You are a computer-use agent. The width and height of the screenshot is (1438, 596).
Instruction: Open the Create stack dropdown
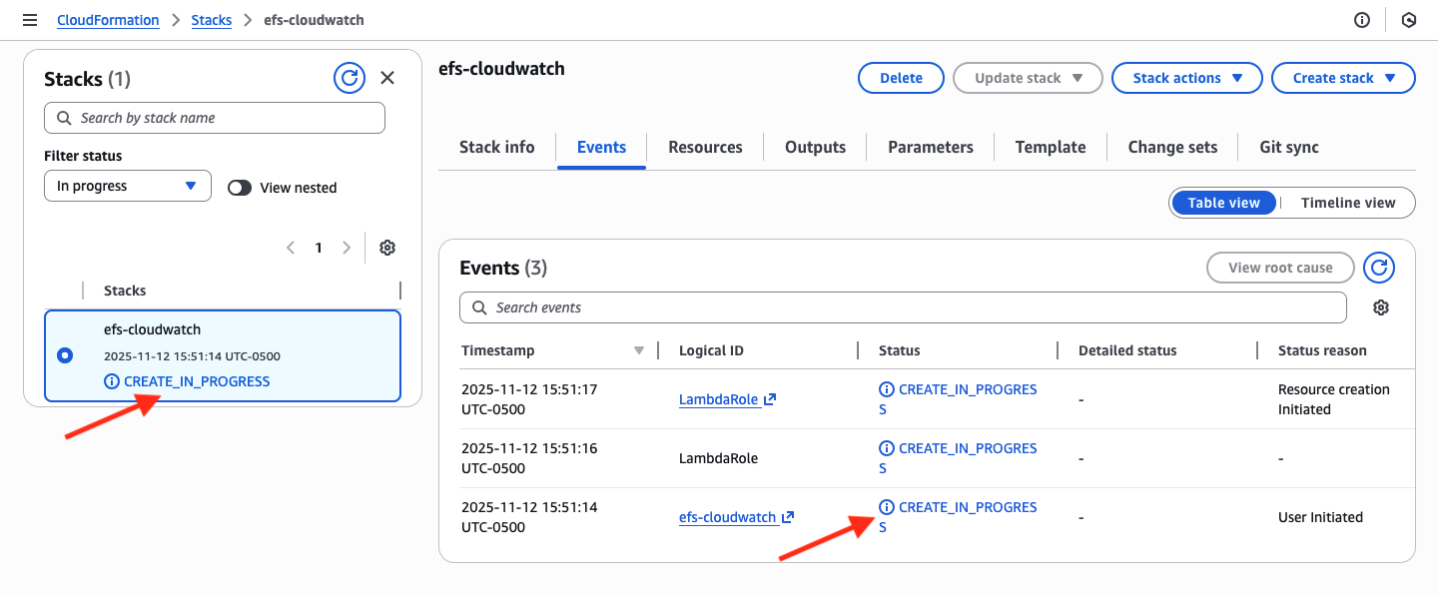click(x=1343, y=77)
